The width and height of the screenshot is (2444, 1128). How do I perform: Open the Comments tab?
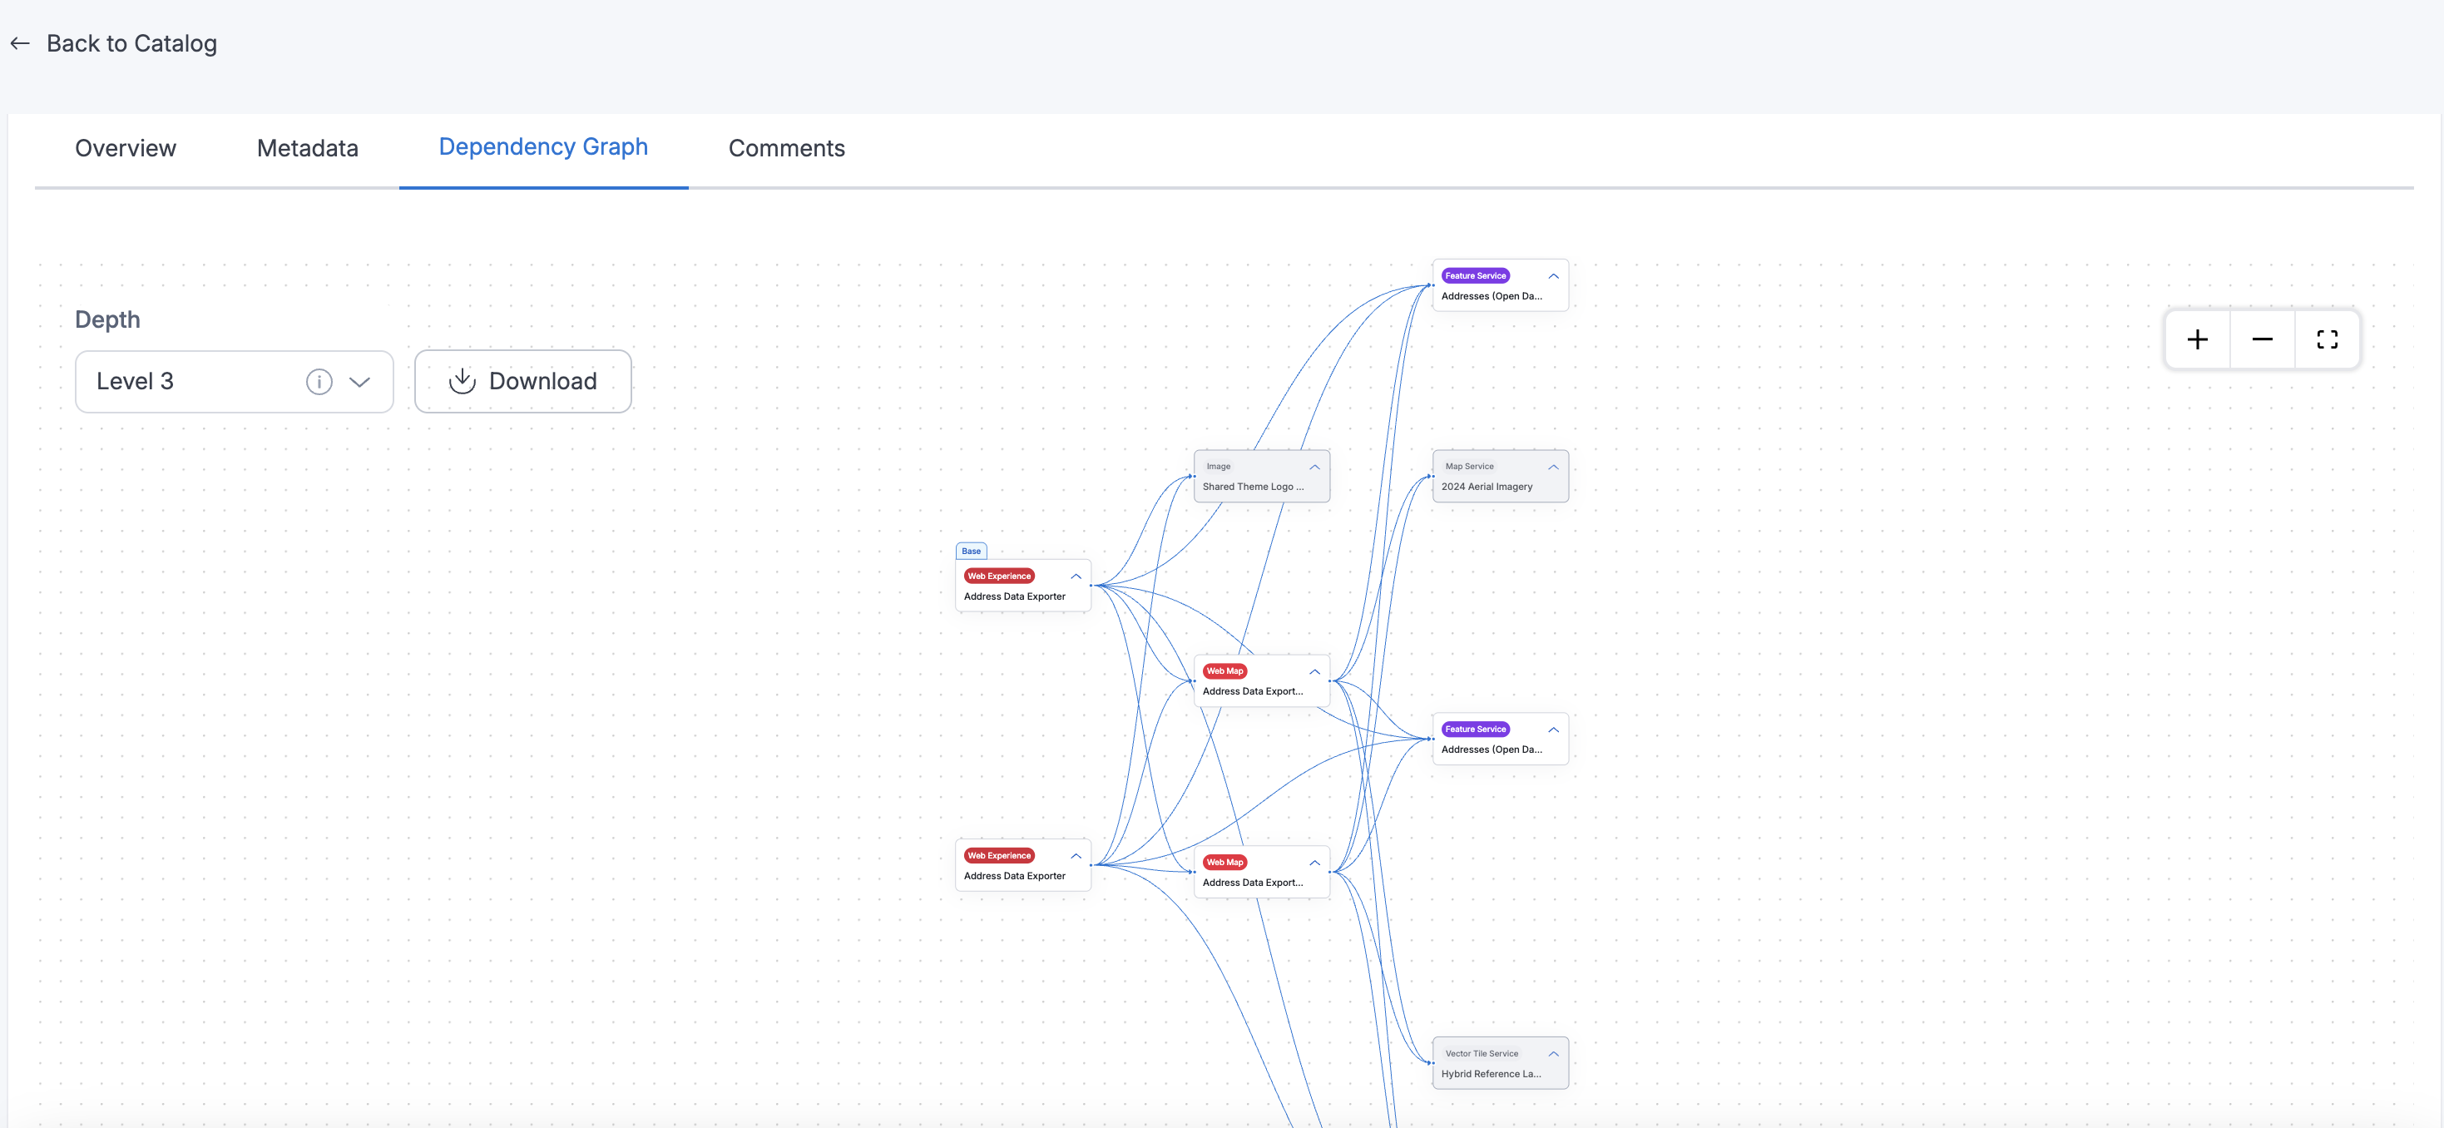[785, 148]
